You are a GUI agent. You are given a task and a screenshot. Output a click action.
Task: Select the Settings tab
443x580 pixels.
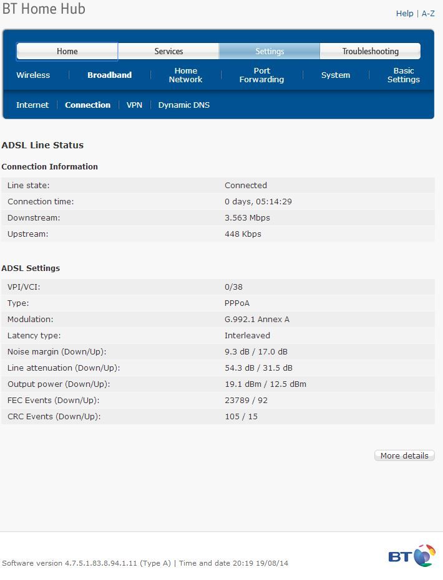[270, 51]
